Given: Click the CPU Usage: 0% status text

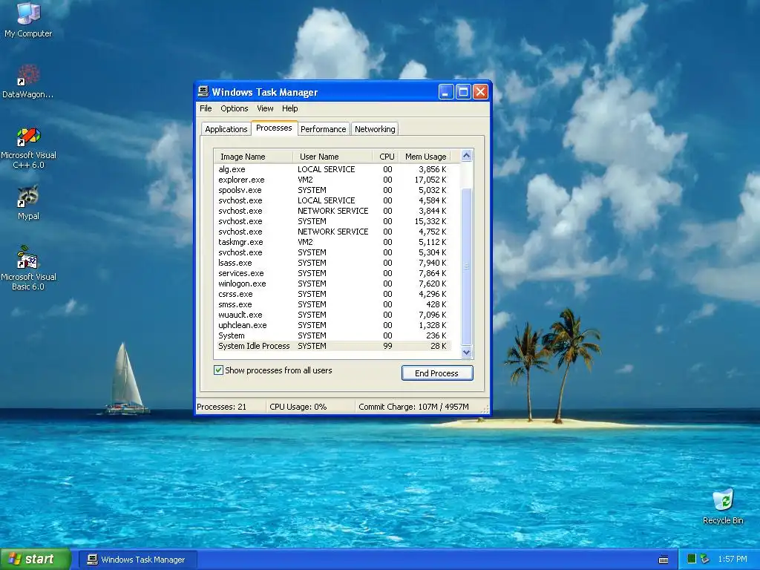Looking at the screenshot, I should click(298, 407).
